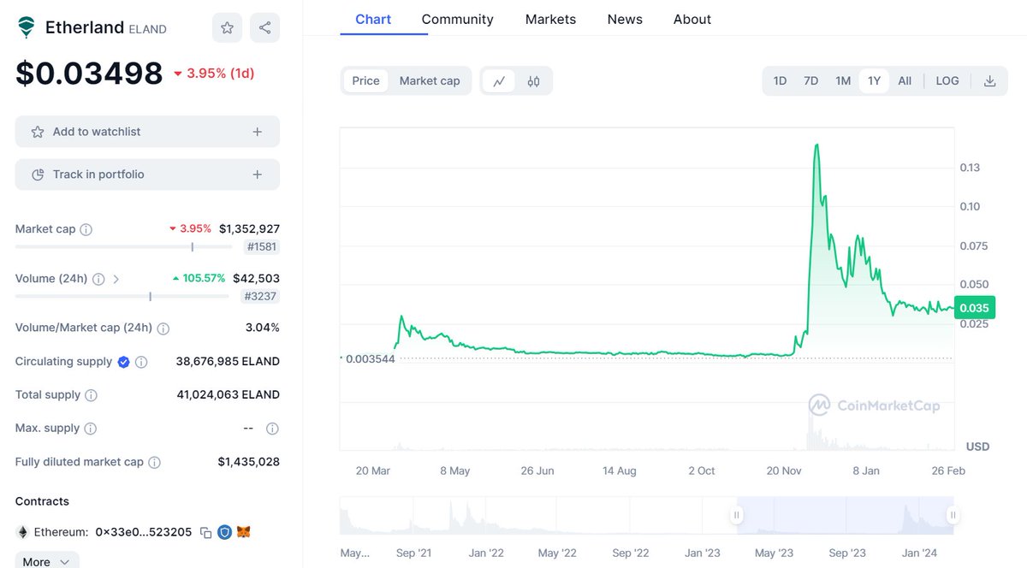Click the #3237 volume rank badge
1027x568 pixels.
coord(261,297)
